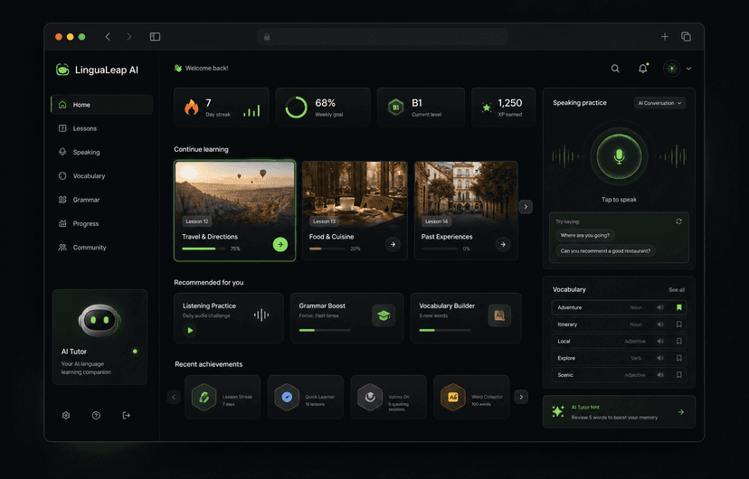Show next lessons with carousel arrow
Viewport: 749px width, 479px height.
click(526, 207)
